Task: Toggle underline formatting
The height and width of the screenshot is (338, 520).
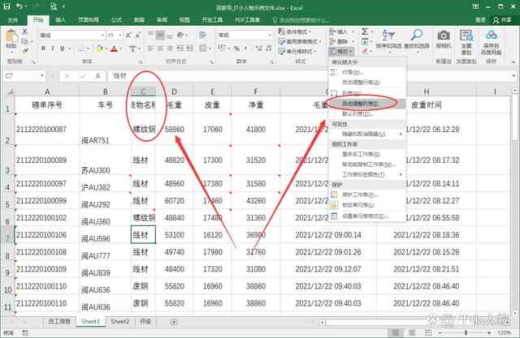Action: 62,49
